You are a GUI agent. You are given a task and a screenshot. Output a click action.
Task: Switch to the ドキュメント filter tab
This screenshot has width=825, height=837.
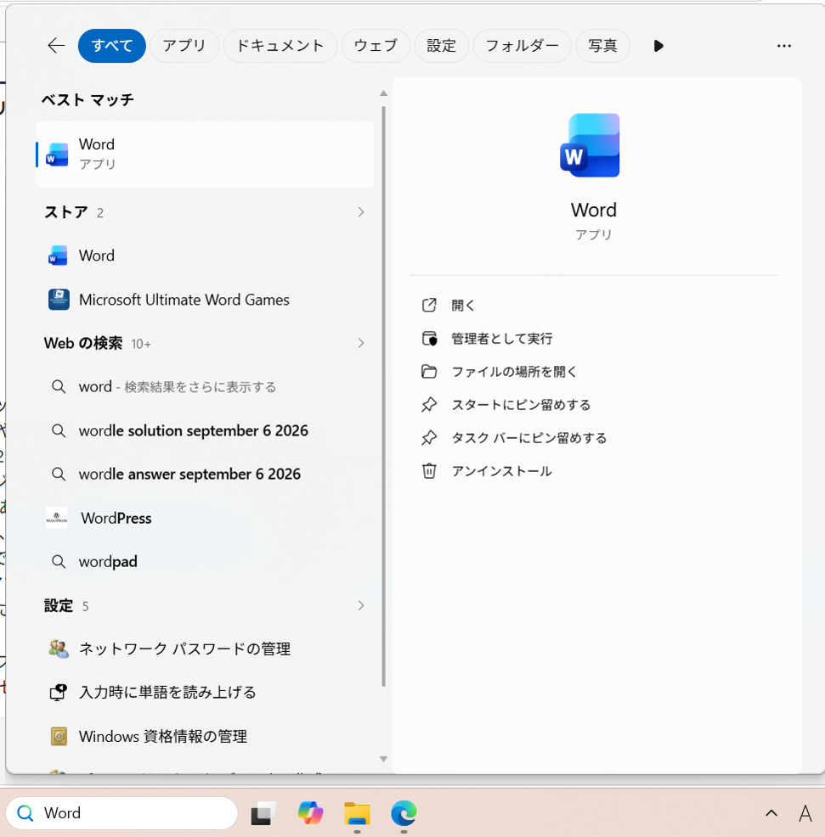[280, 46]
